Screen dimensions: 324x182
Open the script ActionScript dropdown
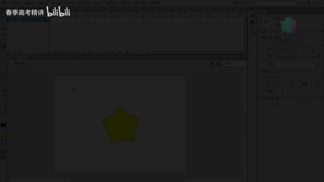[x=295, y=56]
